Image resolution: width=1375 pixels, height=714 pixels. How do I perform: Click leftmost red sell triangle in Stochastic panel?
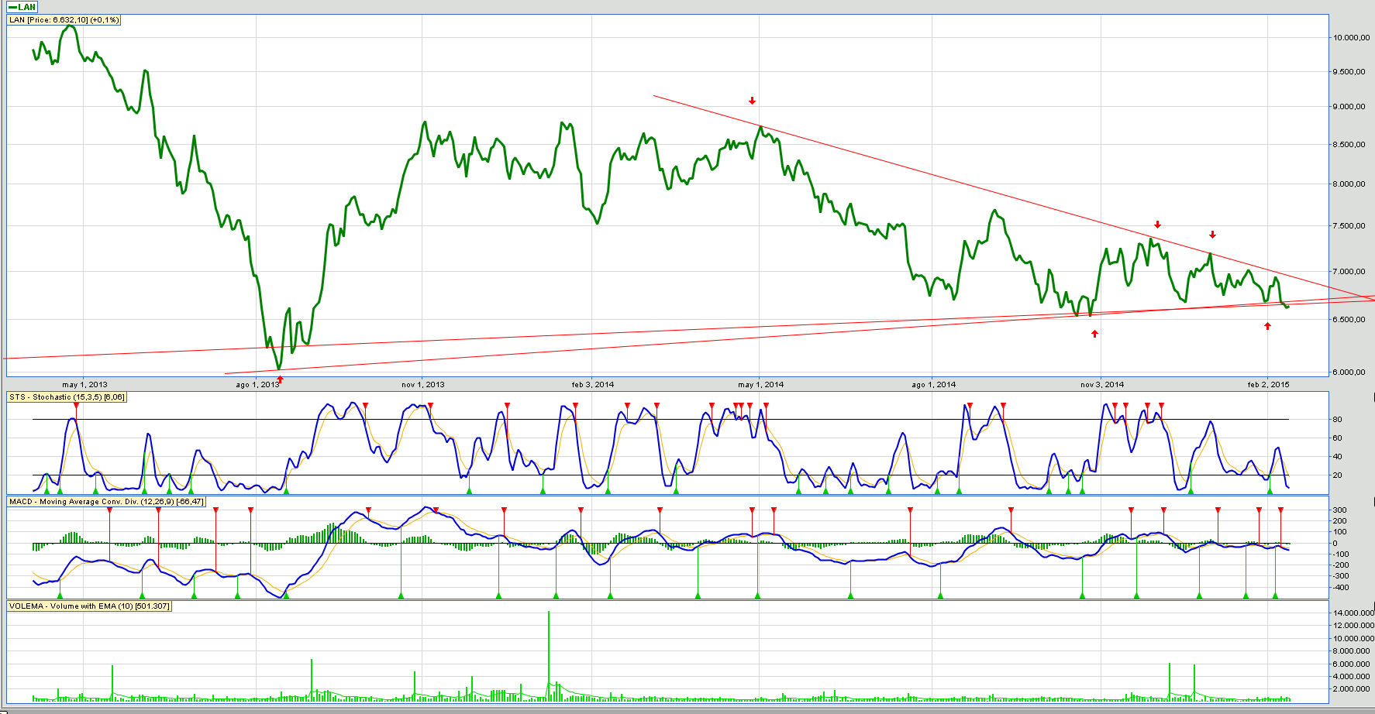tap(76, 406)
